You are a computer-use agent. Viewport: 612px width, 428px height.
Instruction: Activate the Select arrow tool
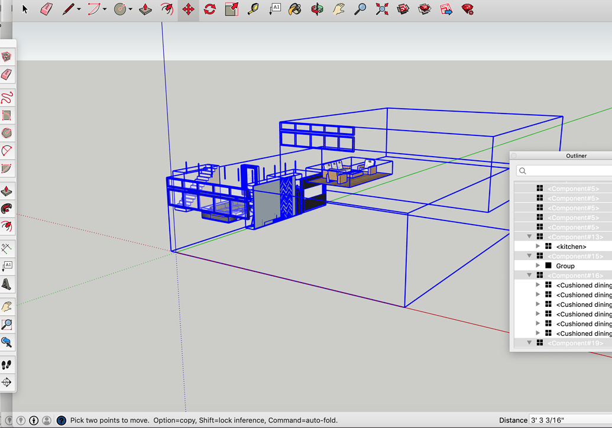point(25,9)
